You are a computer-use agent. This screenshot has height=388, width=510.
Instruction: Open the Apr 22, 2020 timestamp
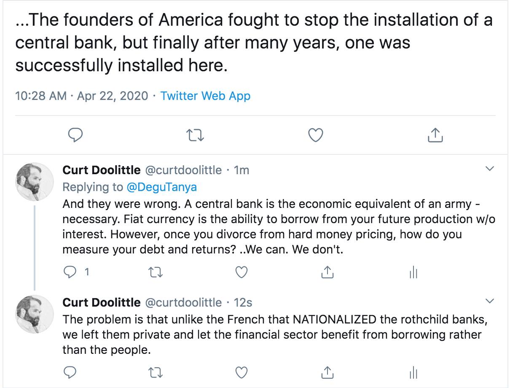coord(112,96)
